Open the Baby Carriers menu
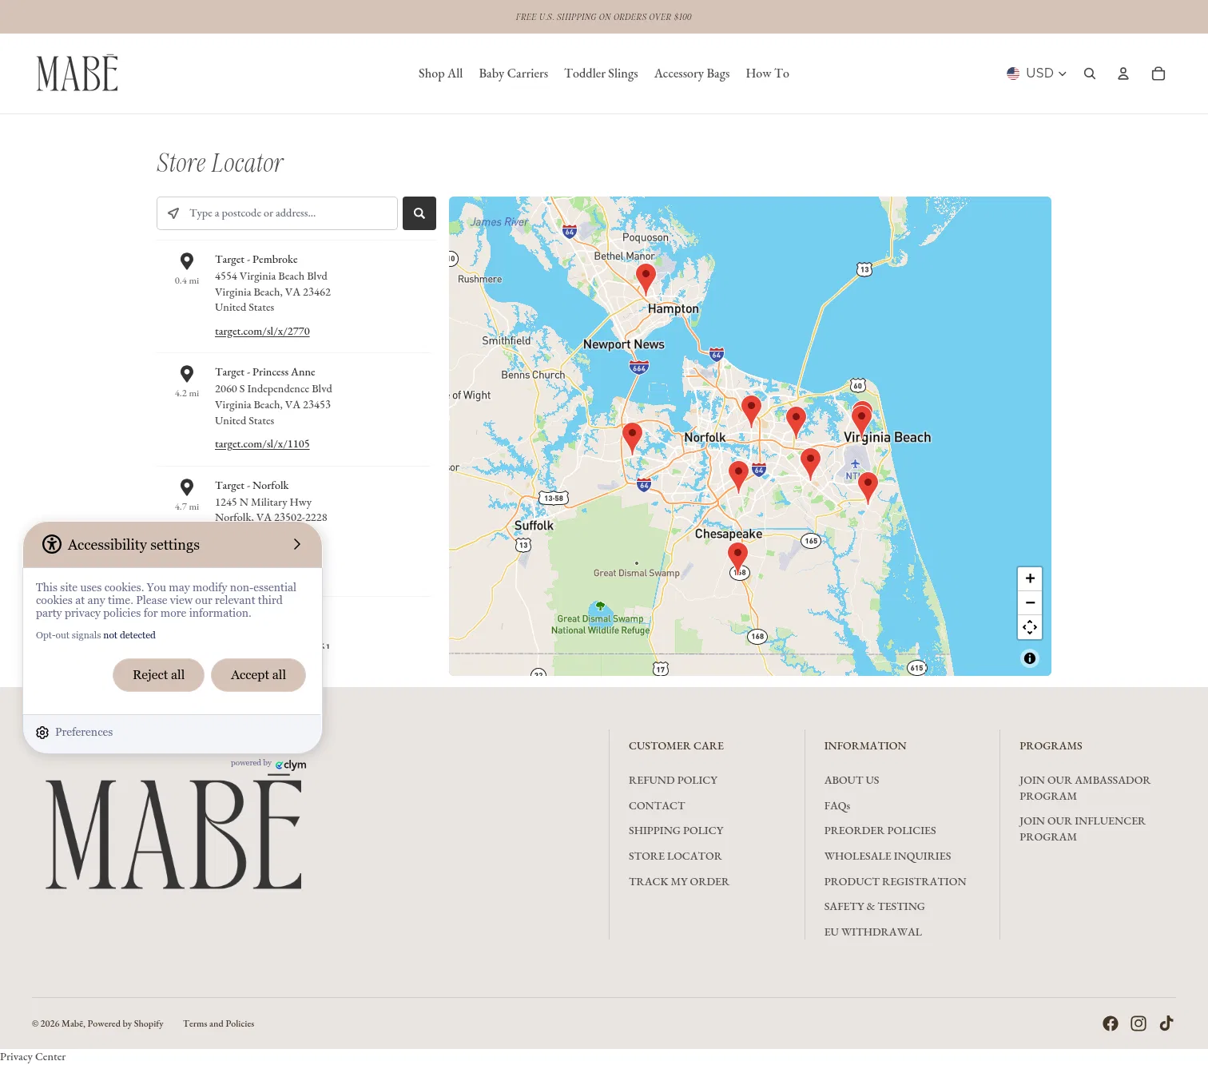 (514, 74)
